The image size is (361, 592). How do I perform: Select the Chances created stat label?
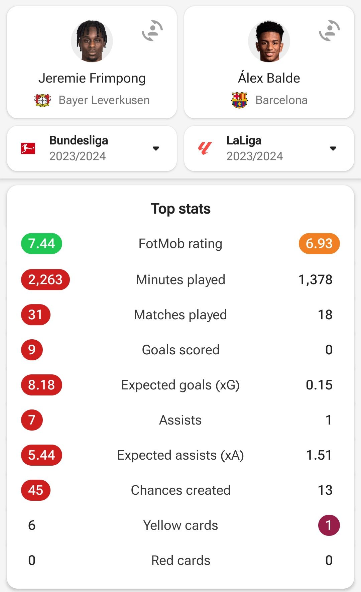tap(180, 490)
